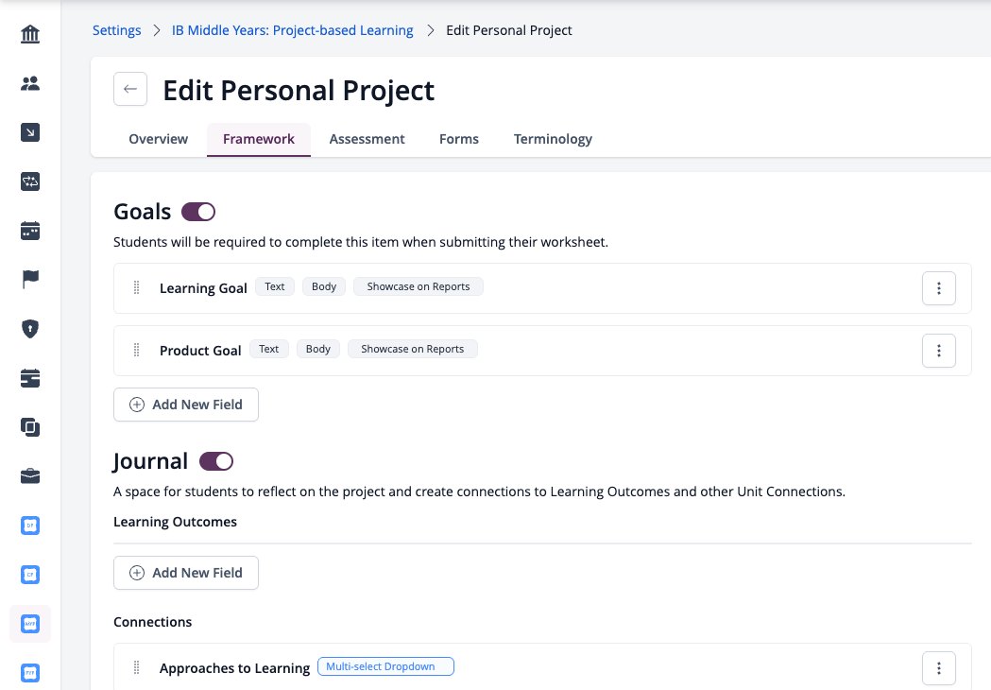Open the flag sidebar icon

tap(29, 279)
